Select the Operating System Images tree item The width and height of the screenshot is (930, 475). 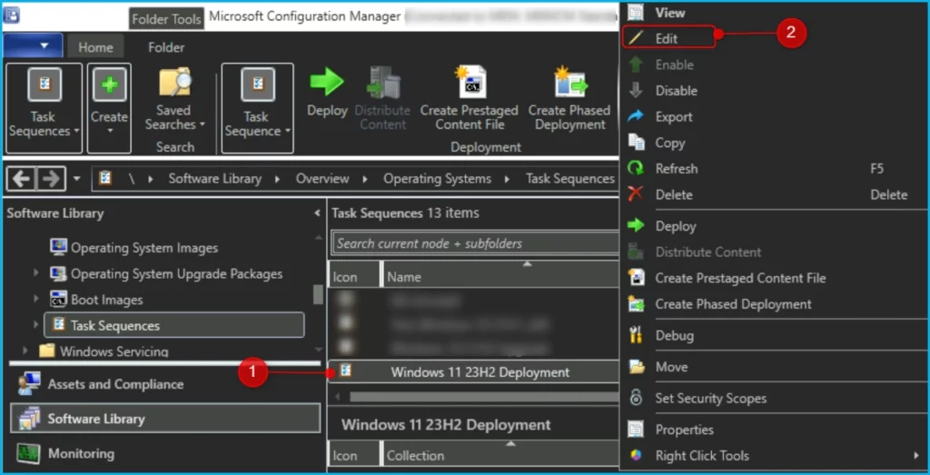pyautogui.click(x=144, y=248)
